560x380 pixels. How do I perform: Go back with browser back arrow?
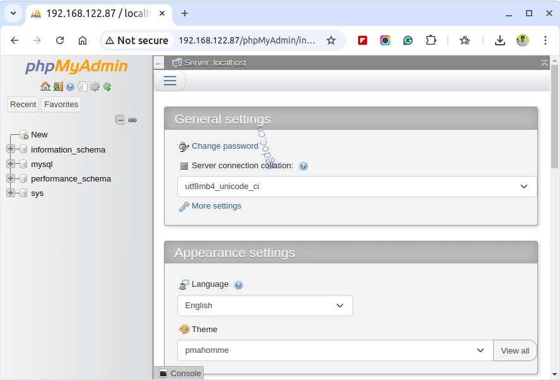coord(15,40)
